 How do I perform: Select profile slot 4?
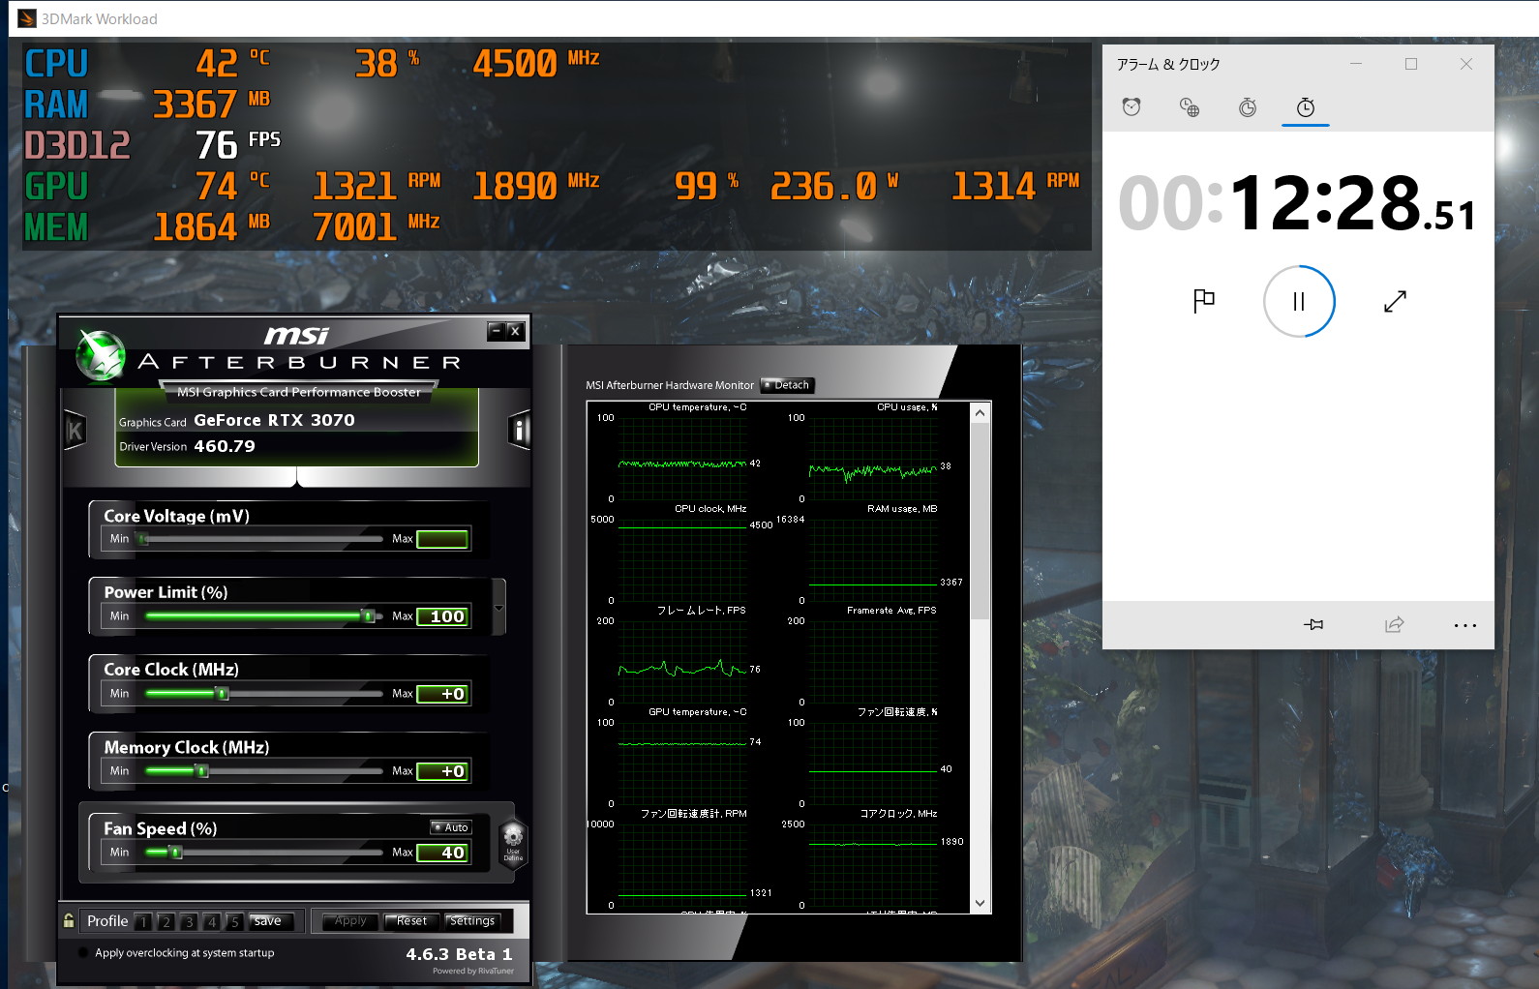211,922
